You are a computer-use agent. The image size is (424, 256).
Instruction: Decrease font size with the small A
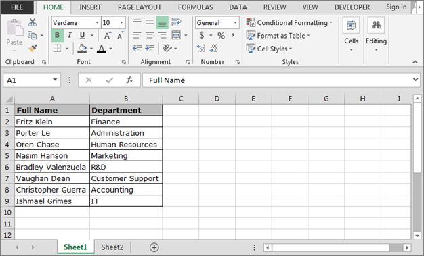point(120,35)
